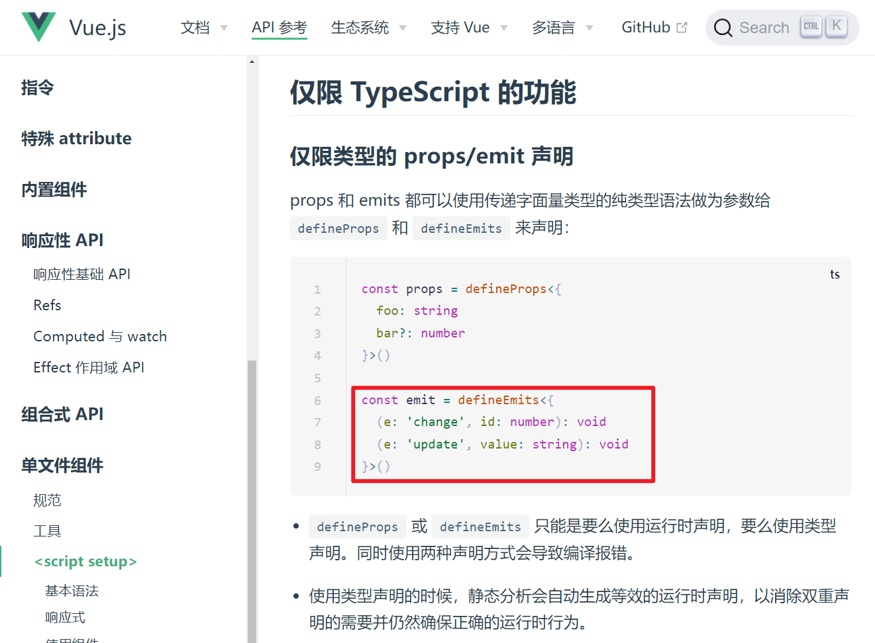This screenshot has height=643, width=875.
Task: Click the defineEmits inline code in intro paragraph
Action: click(x=461, y=228)
